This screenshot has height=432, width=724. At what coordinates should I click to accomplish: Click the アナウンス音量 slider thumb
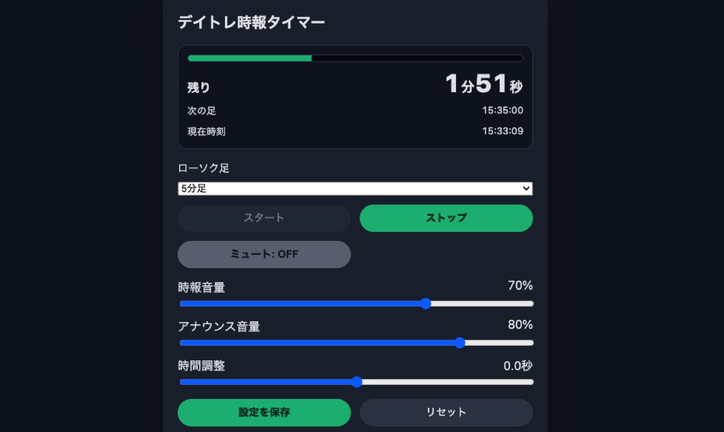(x=460, y=342)
